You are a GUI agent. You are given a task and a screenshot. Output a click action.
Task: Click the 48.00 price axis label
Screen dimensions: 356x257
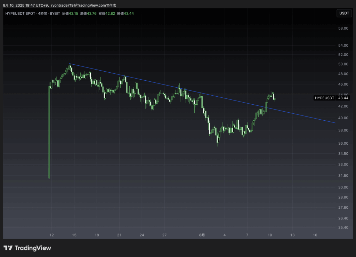(343, 74)
